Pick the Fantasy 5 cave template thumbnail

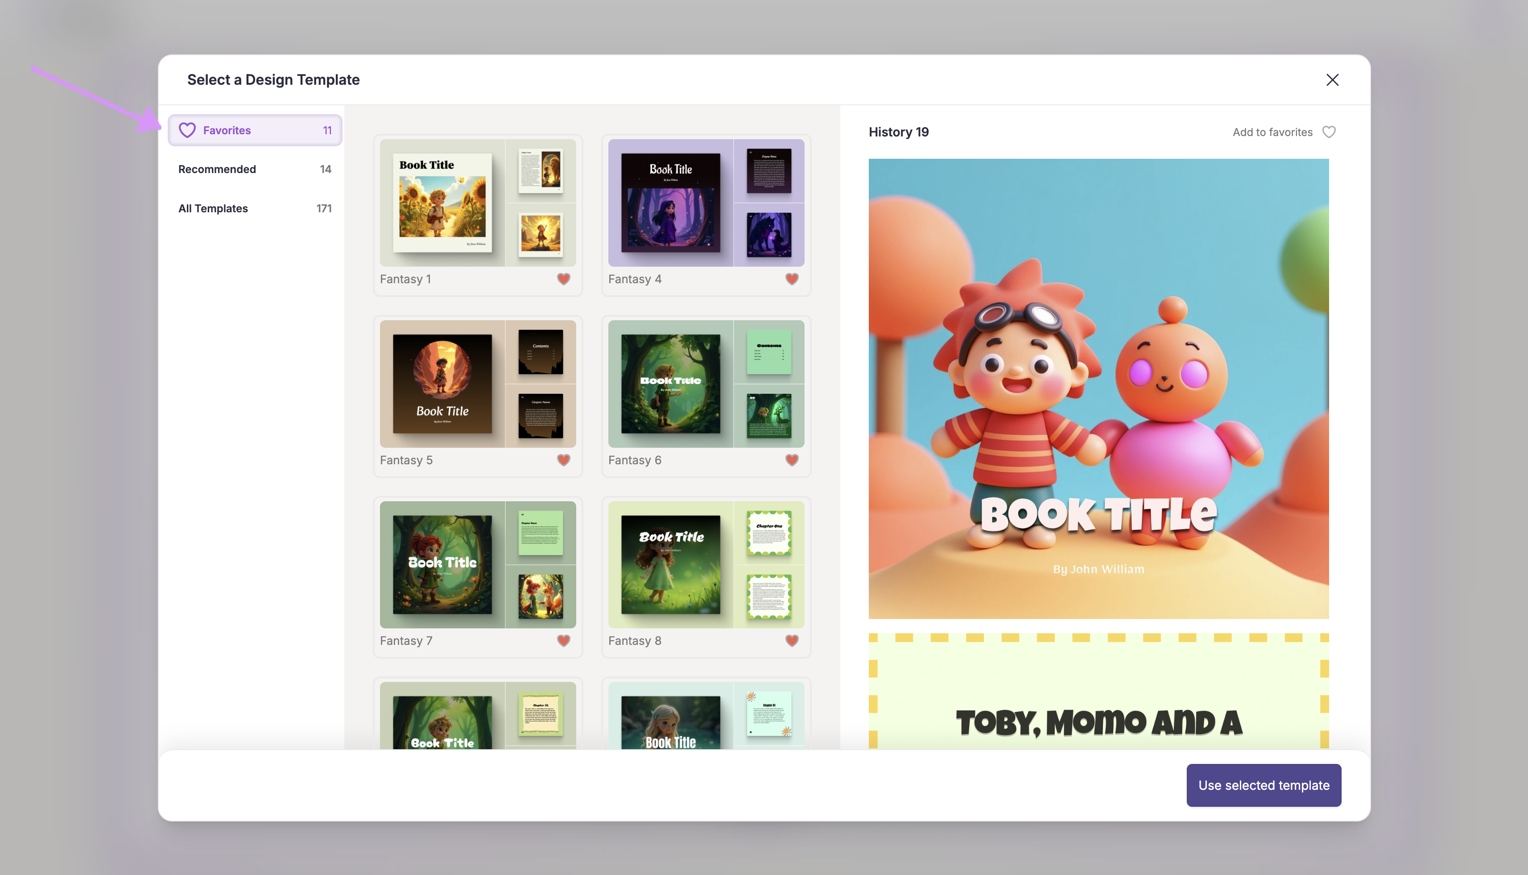click(x=477, y=384)
